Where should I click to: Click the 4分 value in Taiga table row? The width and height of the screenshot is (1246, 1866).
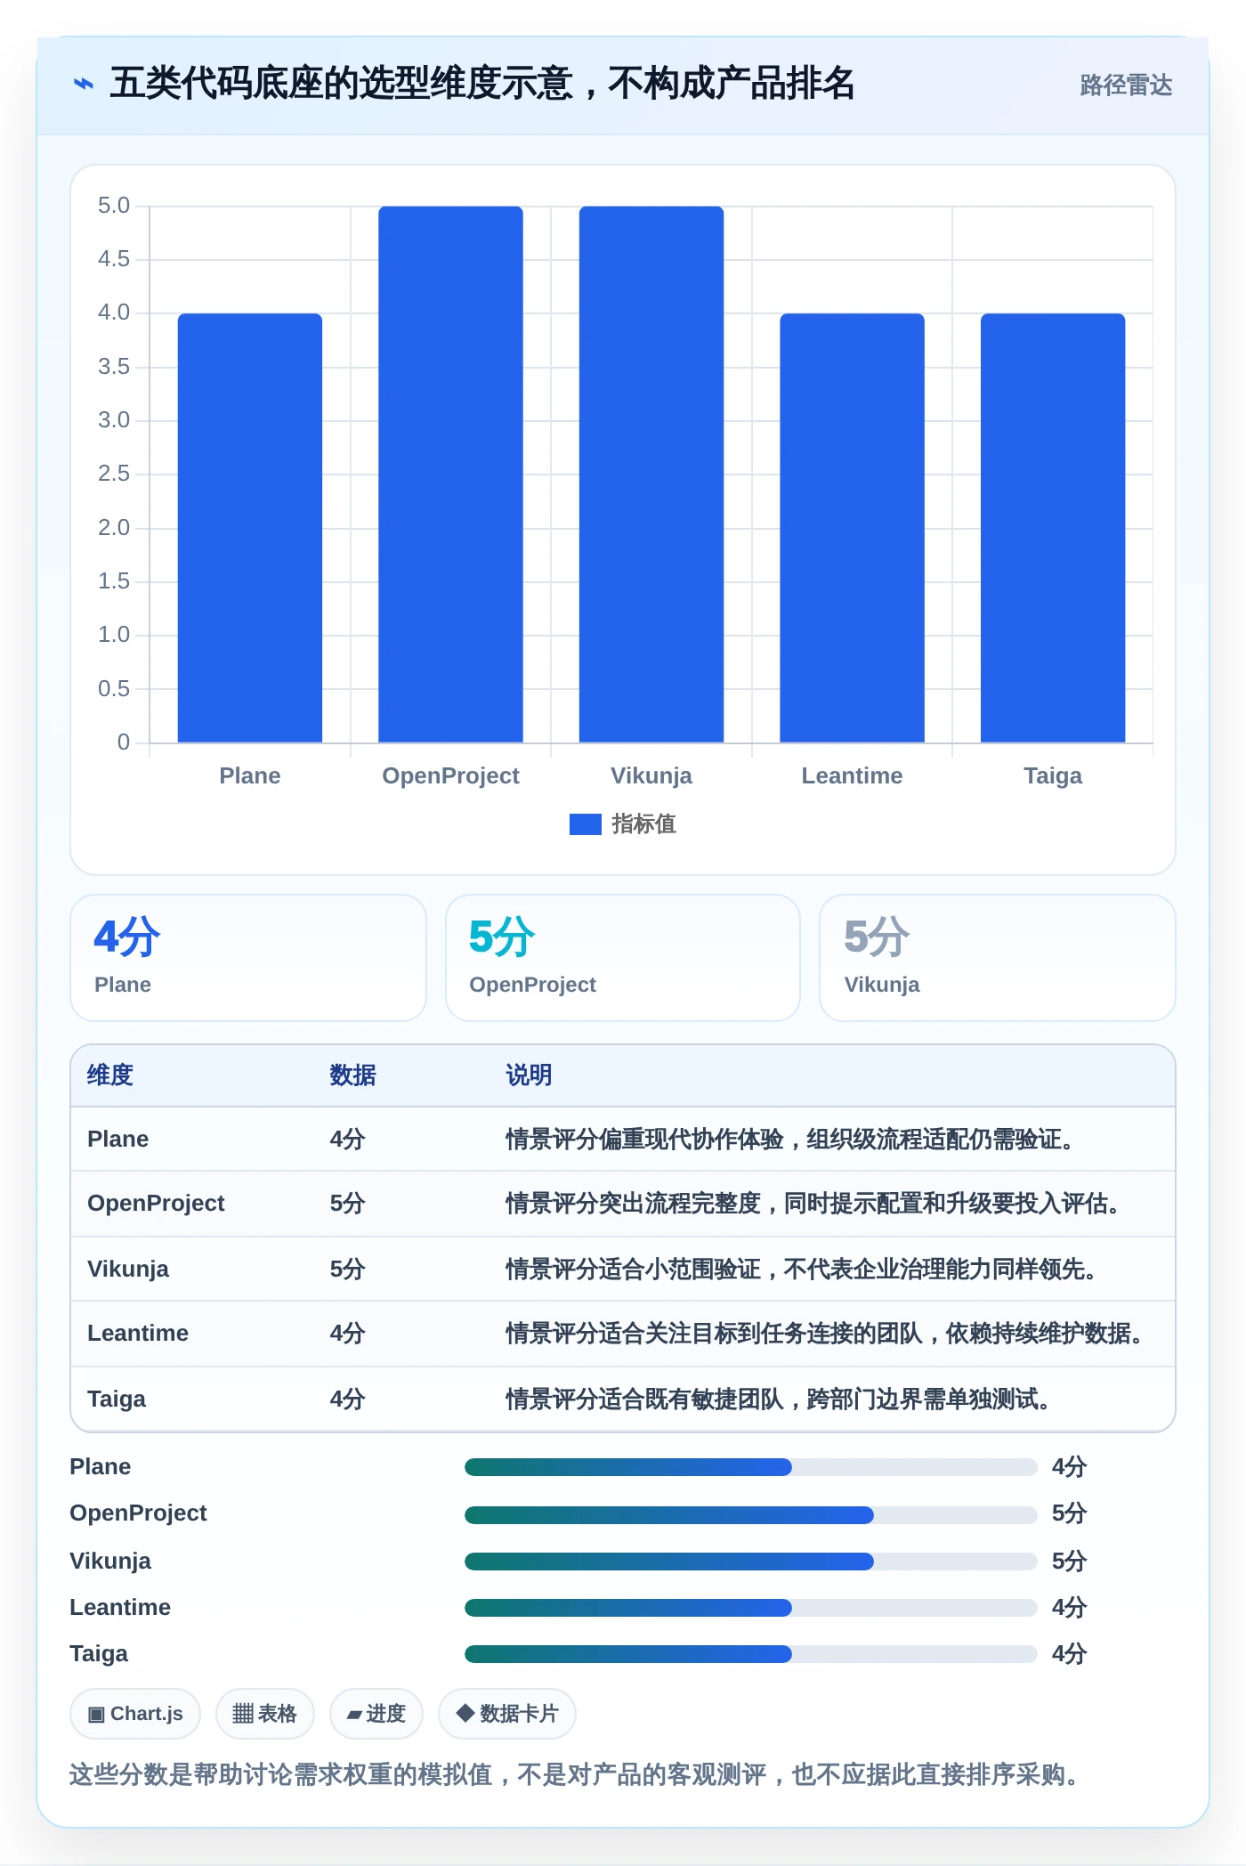(348, 1399)
